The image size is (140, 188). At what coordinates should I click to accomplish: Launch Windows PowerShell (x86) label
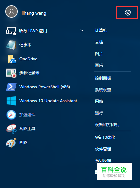pyautogui.click(x=45, y=87)
